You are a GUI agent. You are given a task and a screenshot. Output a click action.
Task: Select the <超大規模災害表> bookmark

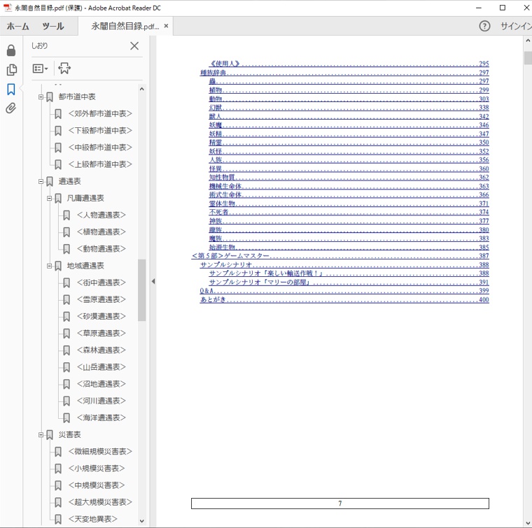100,502
